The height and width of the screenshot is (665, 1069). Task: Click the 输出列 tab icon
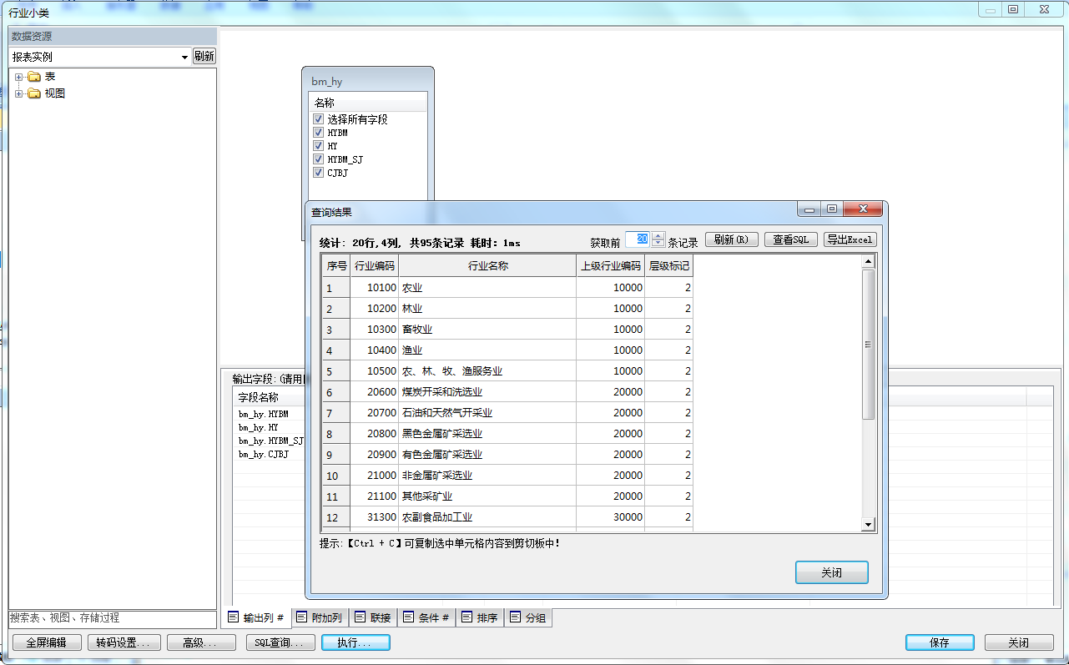tap(234, 618)
